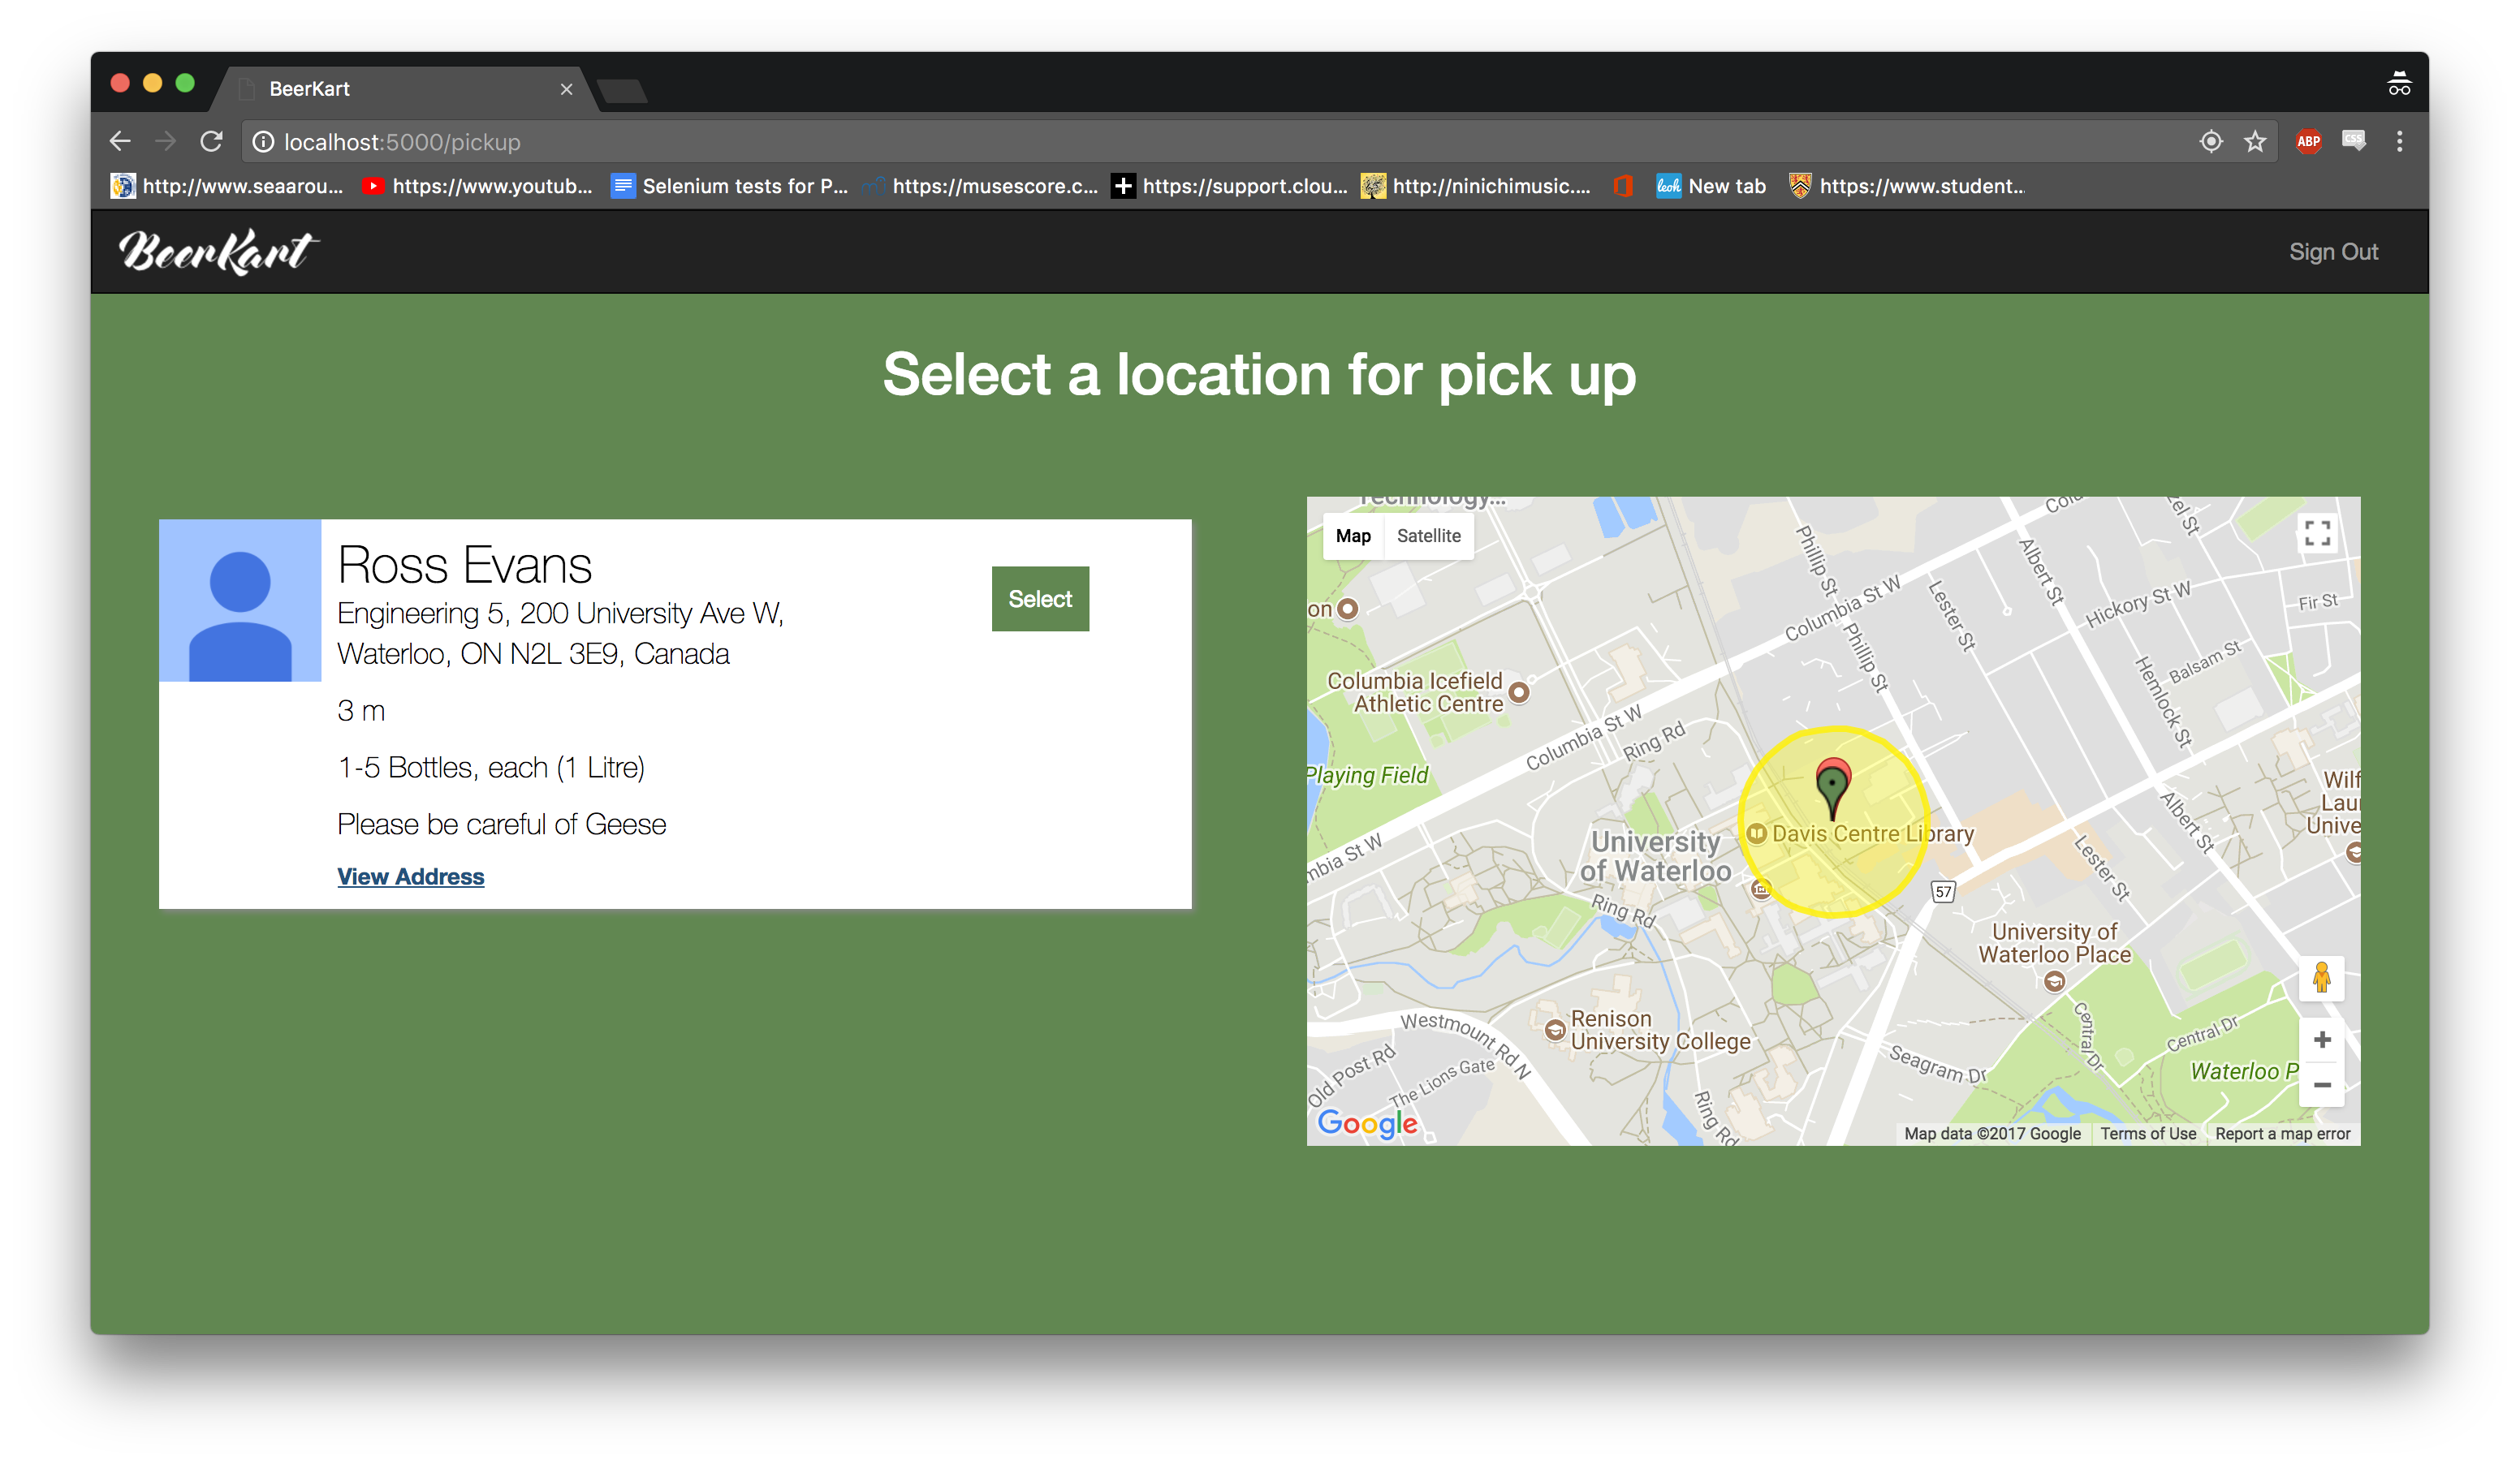
Task: Click the bookmark star icon
Action: pos(2254,142)
